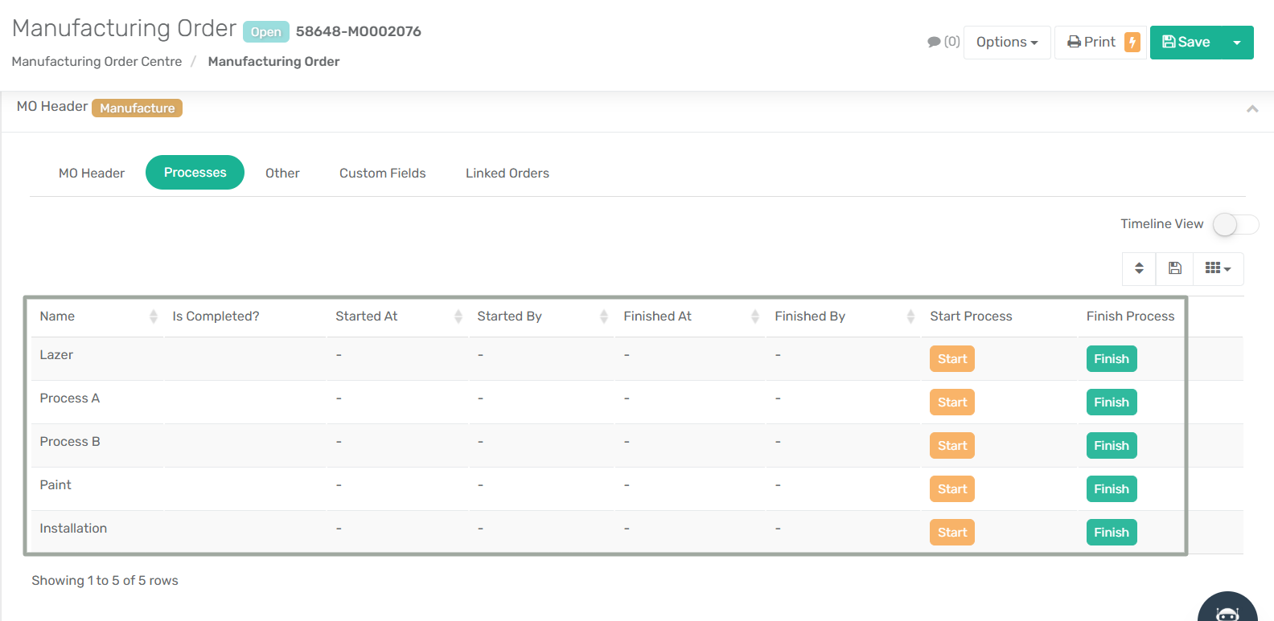The image size is (1274, 621).
Task: Click the Installation row name cell
Action: (x=73, y=529)
